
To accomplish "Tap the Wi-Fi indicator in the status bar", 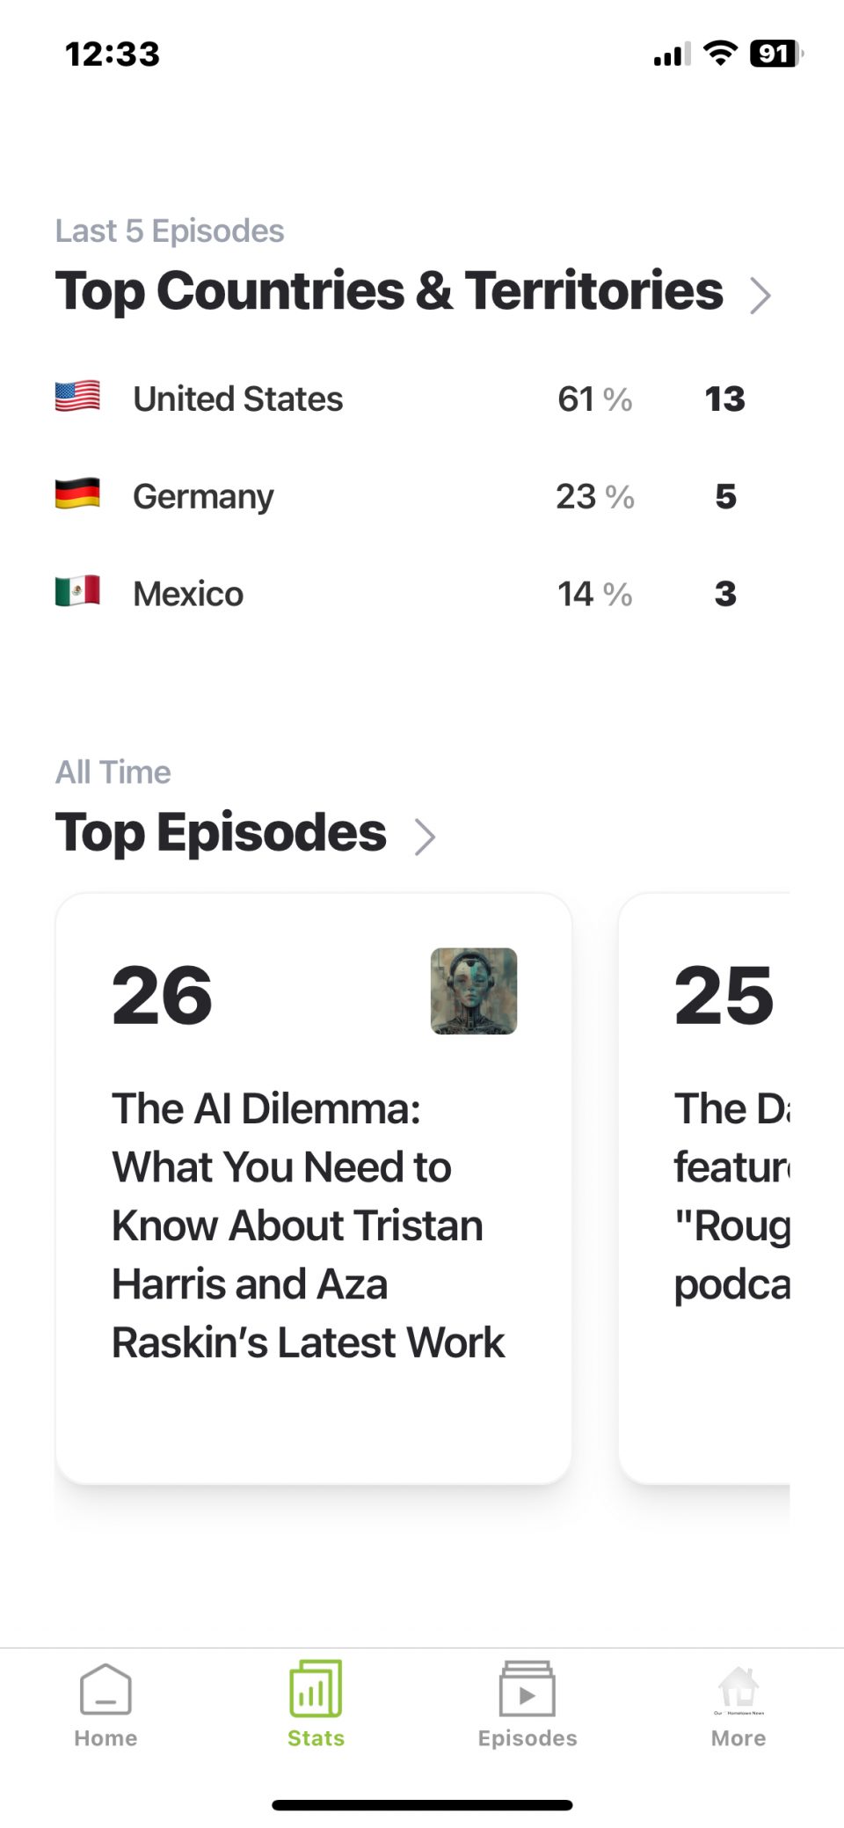I will pyautogui.click(x=721, y=53).
